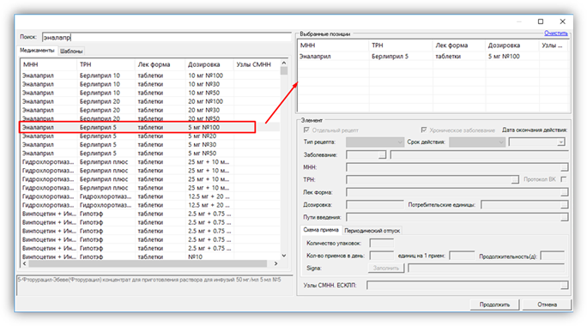Select the Гипотэф row with dosage №10

coord(150,257)
